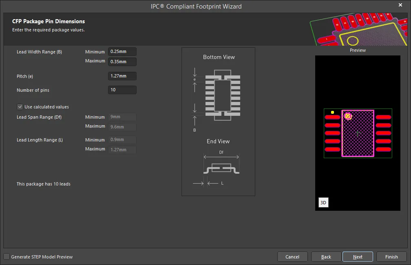This screenshot has width=411, height=265.
Task: Click the 'Preview' label text
Action: pyautogui.click(x=358, y=50)
